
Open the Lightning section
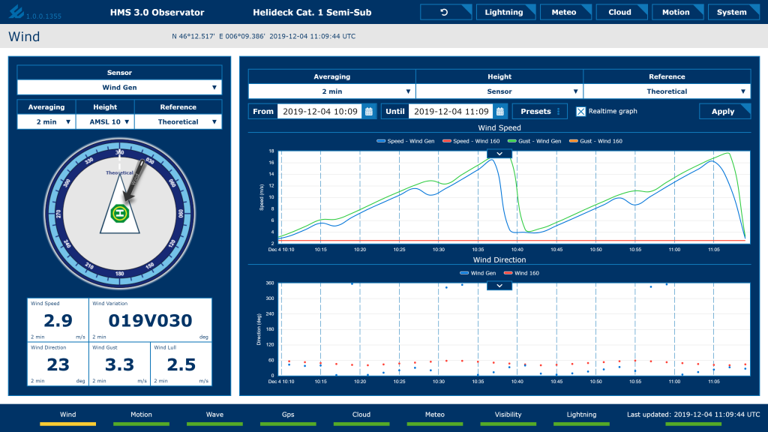tap(505, 11)
